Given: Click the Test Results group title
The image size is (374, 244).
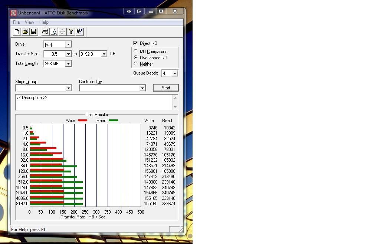Looking at the screenshot, I should (96, 115).
